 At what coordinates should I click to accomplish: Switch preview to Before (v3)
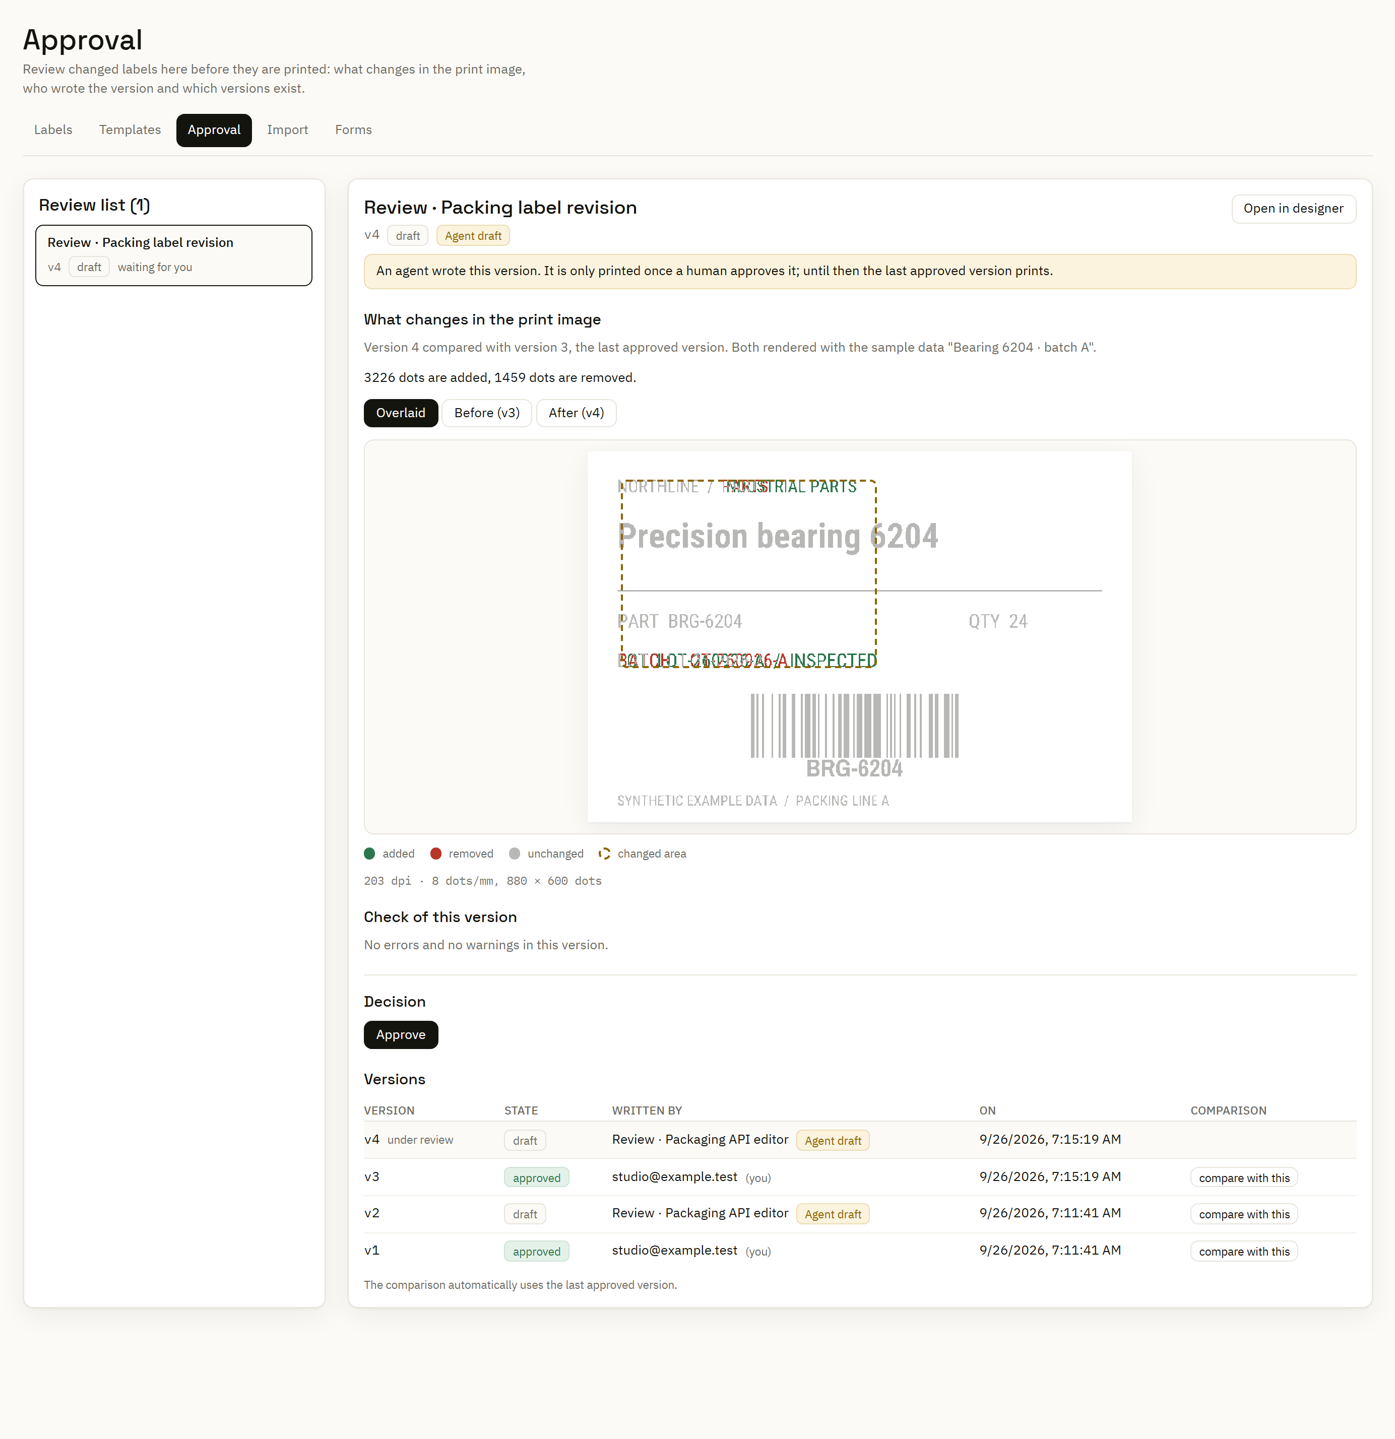(x=487, y=413)
